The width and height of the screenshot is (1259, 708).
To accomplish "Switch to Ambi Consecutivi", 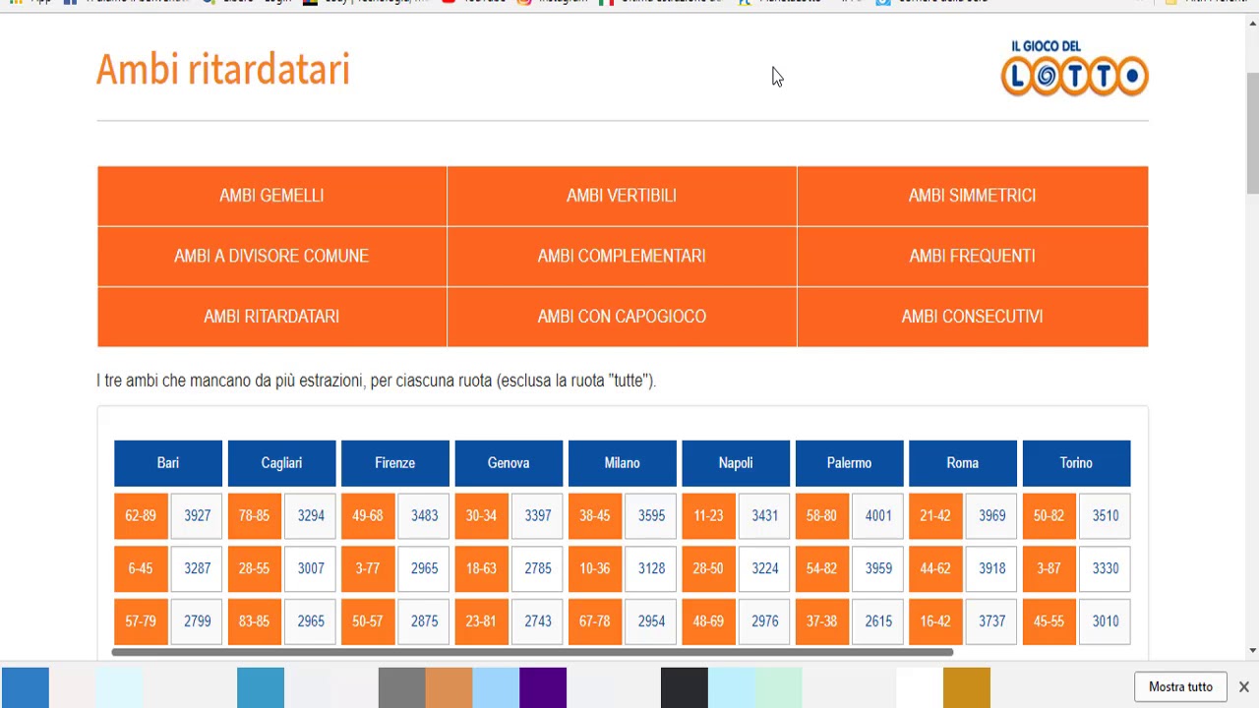I will pos(972,317).
